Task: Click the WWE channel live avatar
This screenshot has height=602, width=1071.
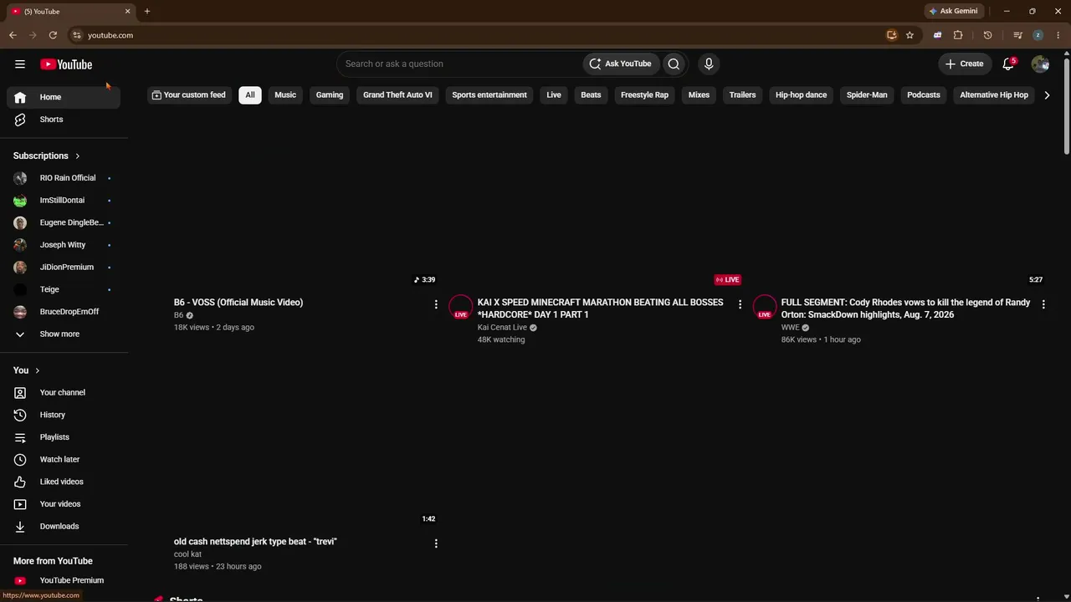Action: point(765,308)
